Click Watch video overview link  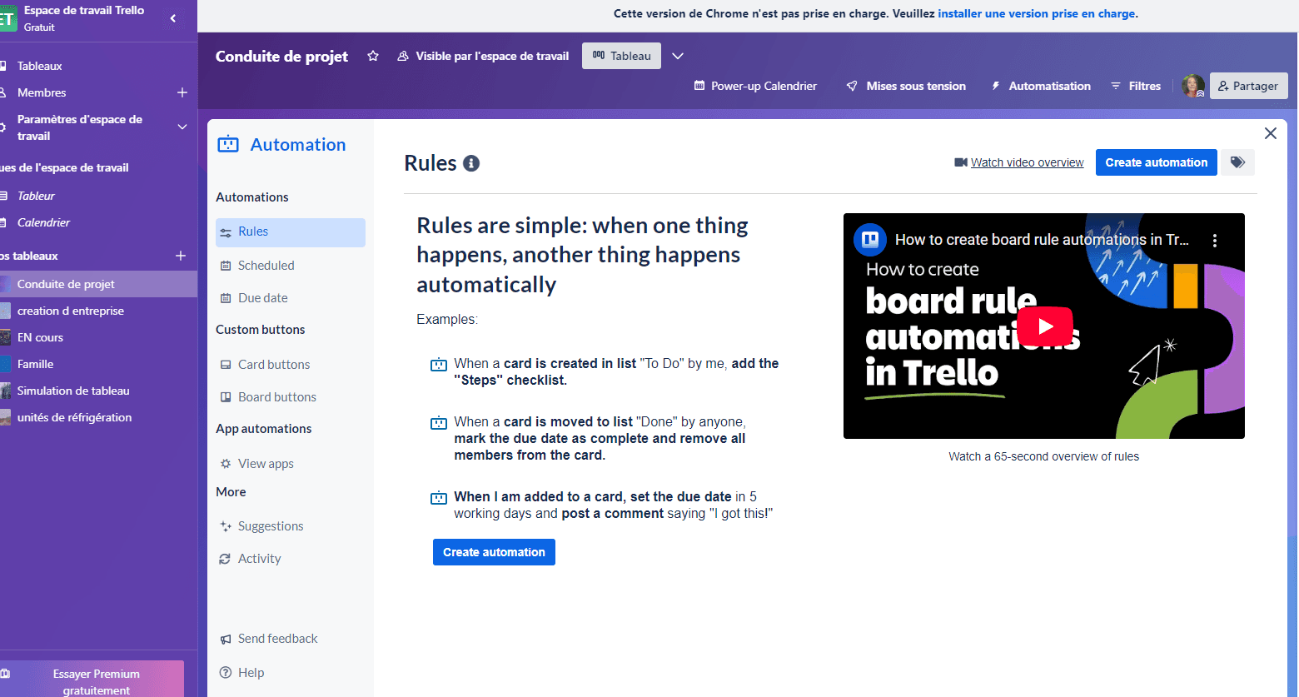pyautogui.click(x=1027, y=162)
